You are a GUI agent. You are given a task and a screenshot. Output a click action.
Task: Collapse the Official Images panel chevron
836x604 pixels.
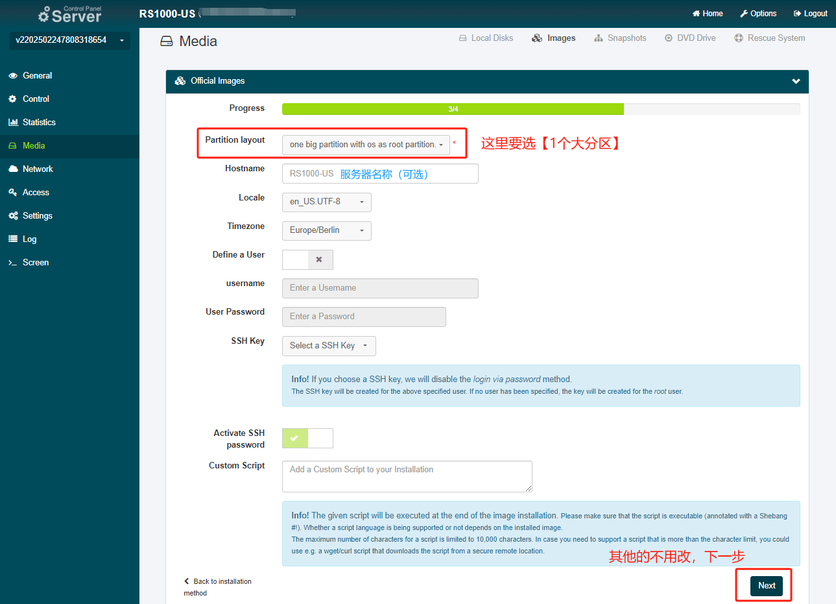pyautogui.click(x=796, y=81)
